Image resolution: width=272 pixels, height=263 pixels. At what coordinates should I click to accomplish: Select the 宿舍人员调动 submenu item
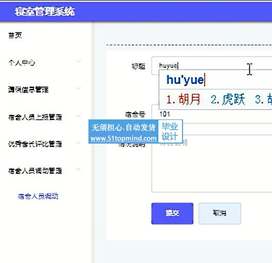pyautogui.click(x=38, y=196)
